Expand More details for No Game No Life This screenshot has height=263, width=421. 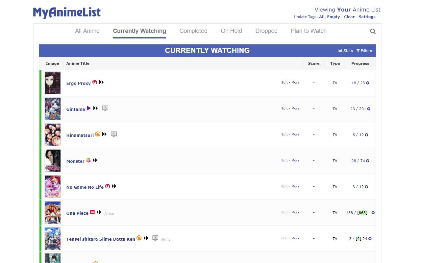coord(295,186)
